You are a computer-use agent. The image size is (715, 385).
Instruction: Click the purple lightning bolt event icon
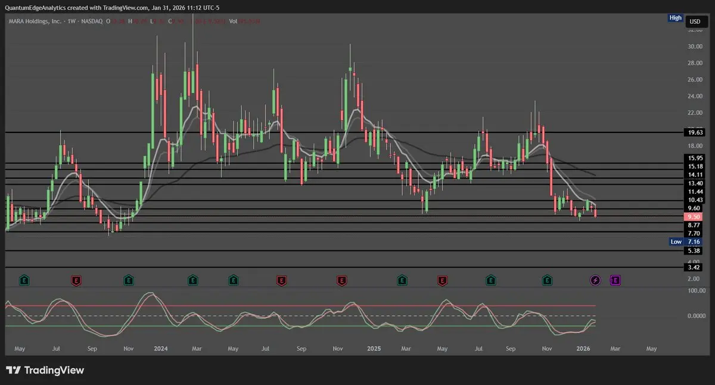595,280
